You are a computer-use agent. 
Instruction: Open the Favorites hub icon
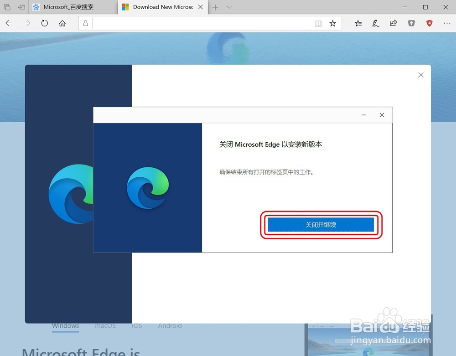tap(358, 23)
